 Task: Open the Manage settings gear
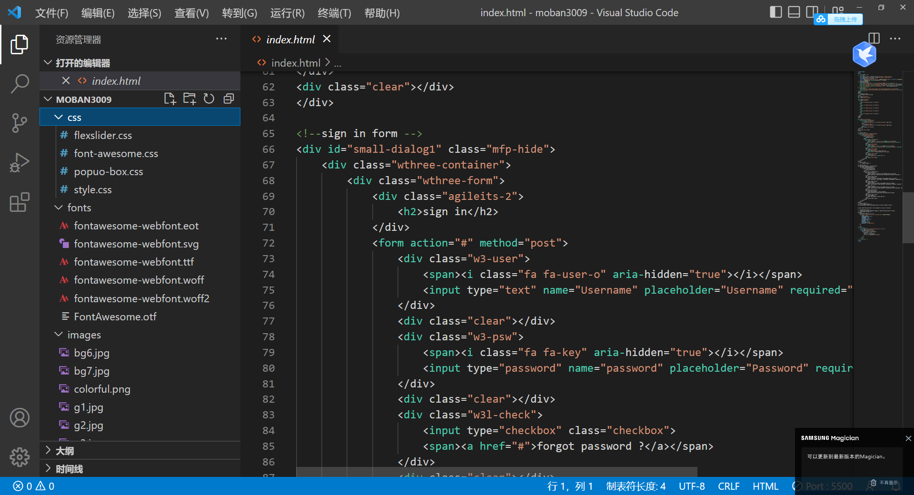click(x=20, y=457)
